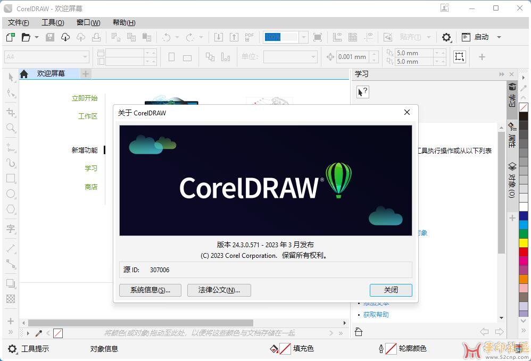Click the nudge distance 0.001 mm field
The image size is (531, 361).
coord(353,57)
